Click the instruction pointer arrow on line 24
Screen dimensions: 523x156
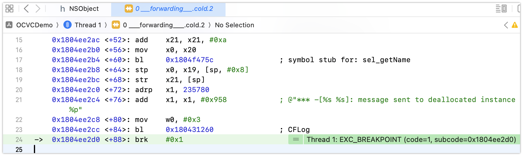point(39,140)
